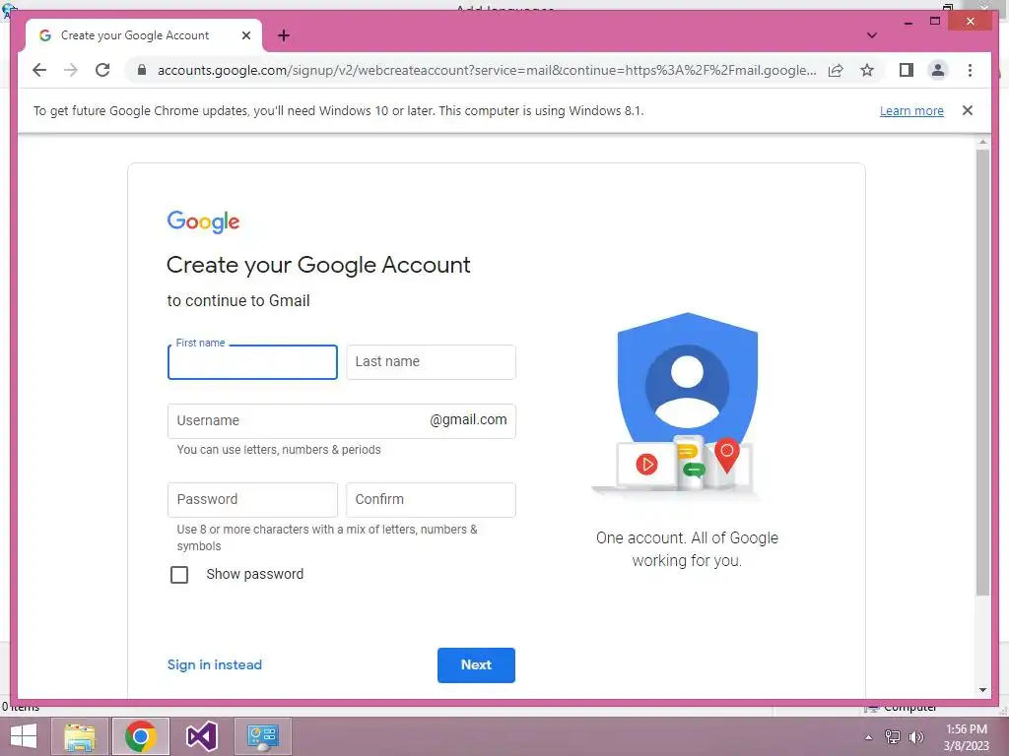Image resolution: width=1009 pixels, height=756 pixels.
Task: Maximize the Chrome window
Action: coord(935,22)
